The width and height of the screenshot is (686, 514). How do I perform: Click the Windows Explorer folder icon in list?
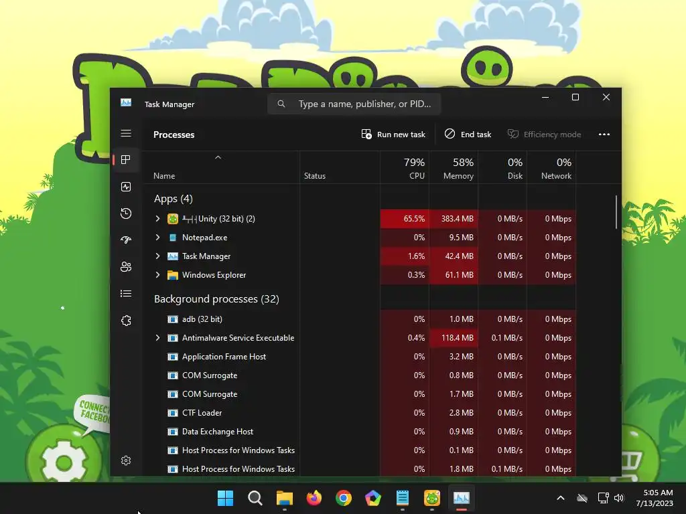tap(173, 275)
